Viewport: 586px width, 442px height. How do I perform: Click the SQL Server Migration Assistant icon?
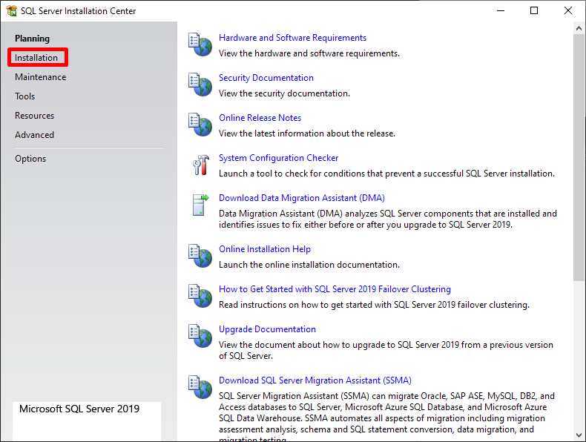pyautogui.click(x=200, y=387)
